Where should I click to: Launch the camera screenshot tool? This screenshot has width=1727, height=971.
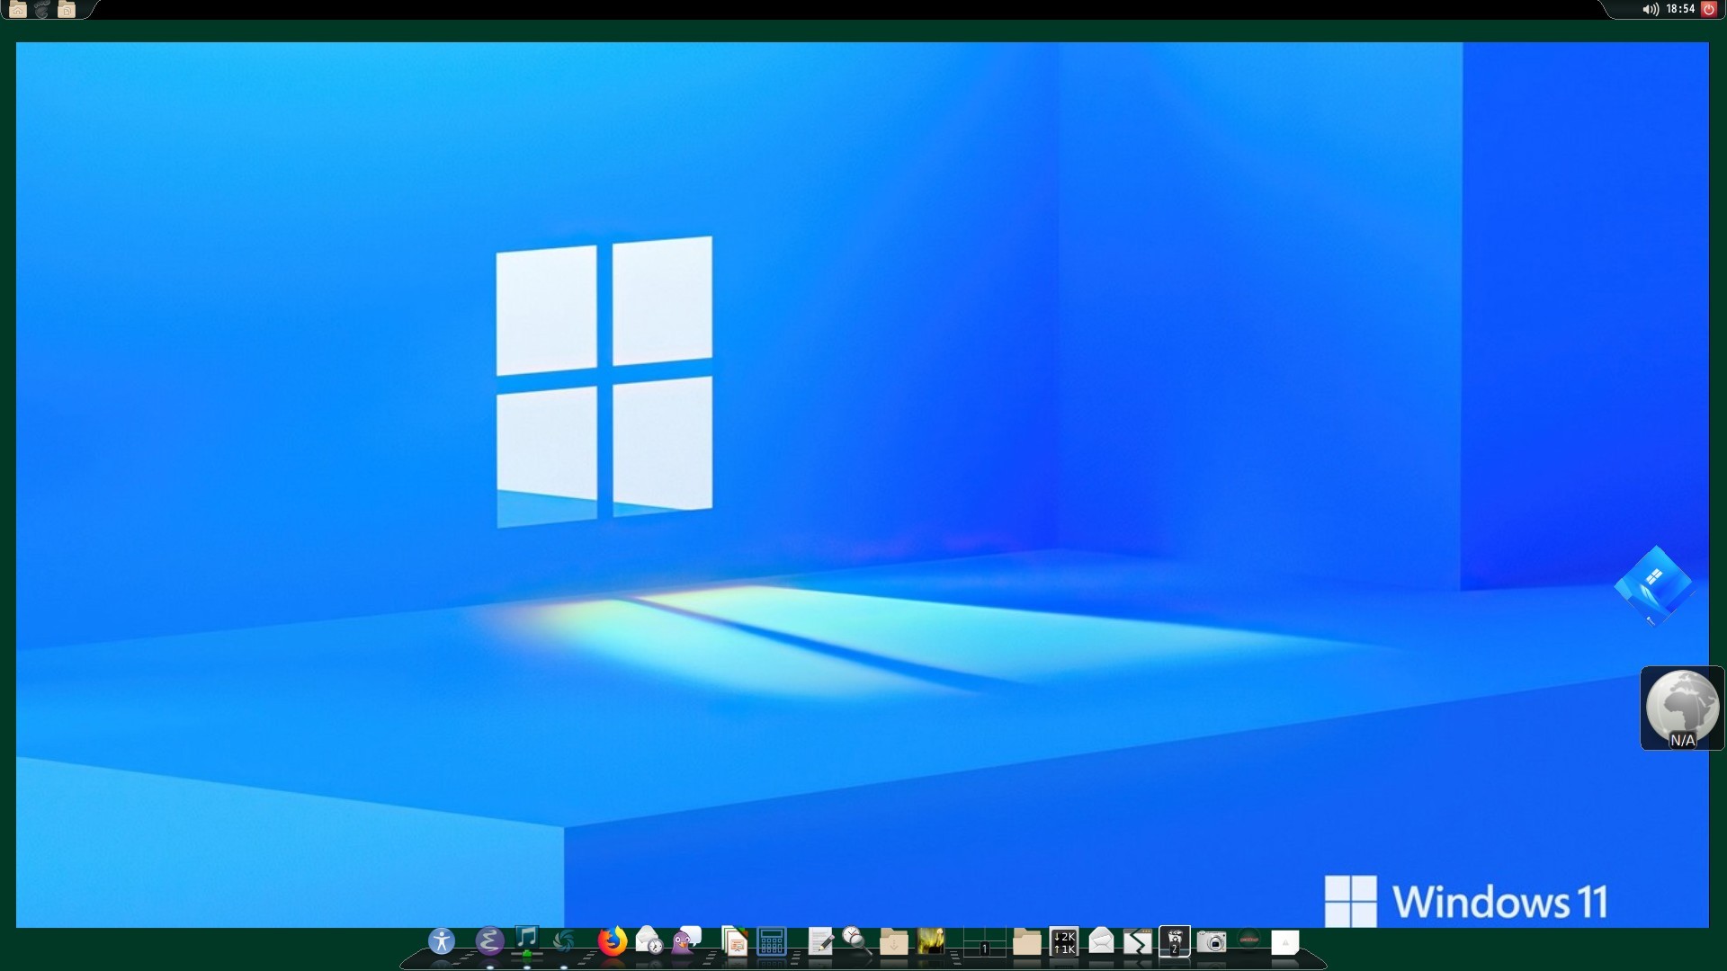coord(1212,942)
